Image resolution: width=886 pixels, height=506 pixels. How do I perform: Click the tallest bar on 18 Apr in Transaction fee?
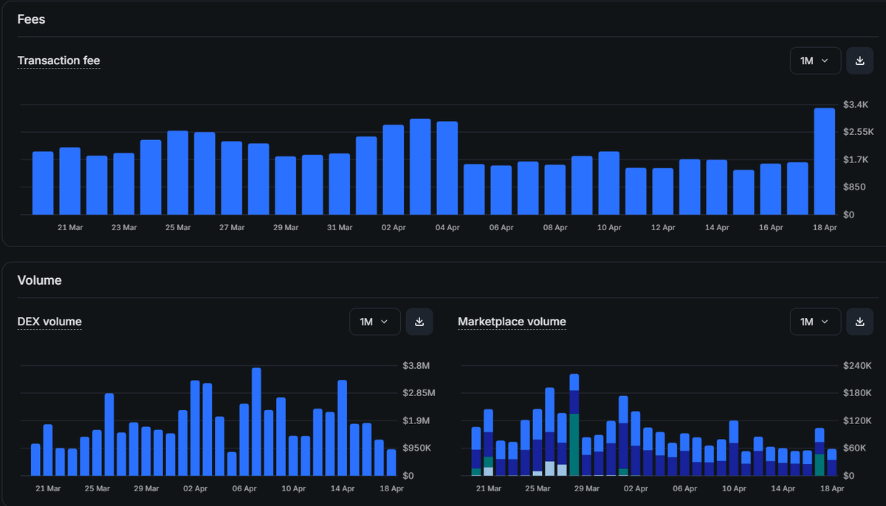(825, 159)
